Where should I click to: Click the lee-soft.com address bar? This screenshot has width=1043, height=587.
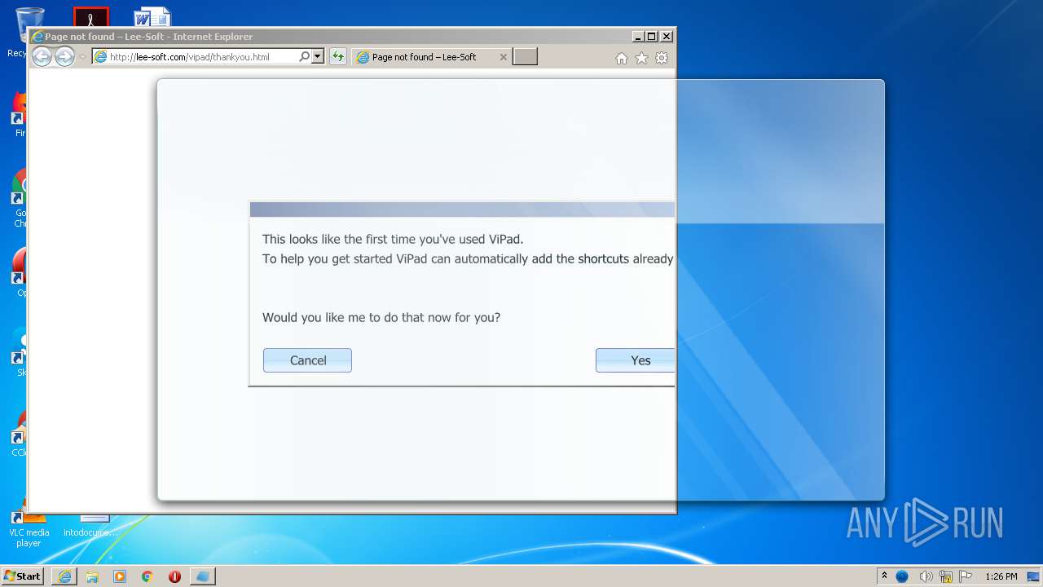[x=196, y=57]
